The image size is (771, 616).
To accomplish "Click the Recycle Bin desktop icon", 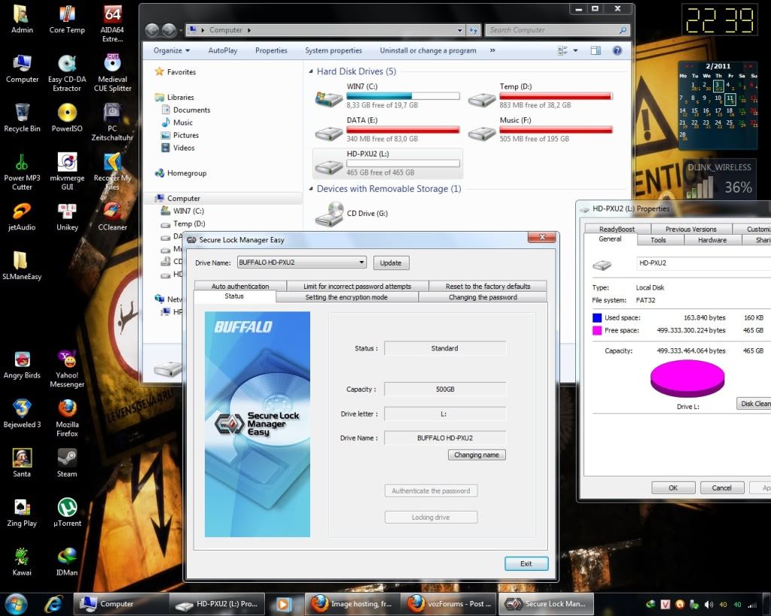I will pyautogui.click(x=22, y=118).
